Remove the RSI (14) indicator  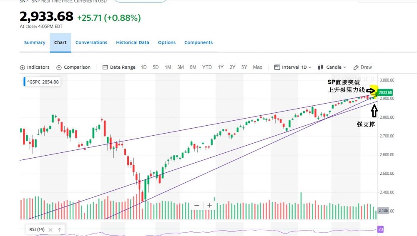[51, 230]
